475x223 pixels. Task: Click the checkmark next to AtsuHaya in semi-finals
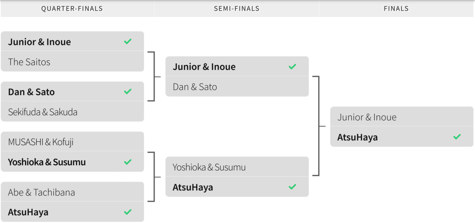292,187
